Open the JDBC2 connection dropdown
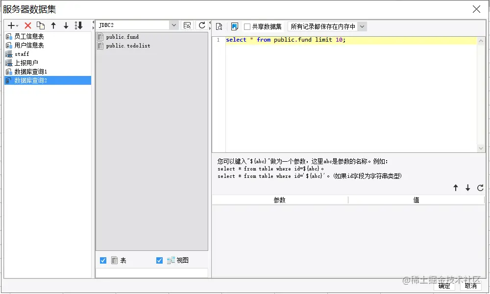 coord(174,25)
